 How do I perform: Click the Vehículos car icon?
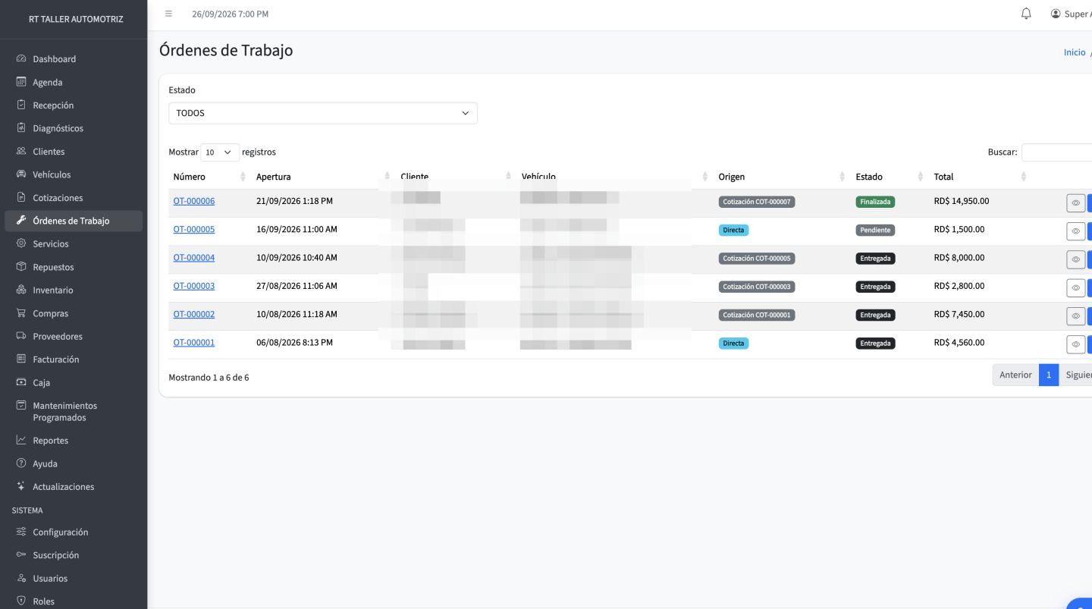pyautogui.click(x=21, y=174)
